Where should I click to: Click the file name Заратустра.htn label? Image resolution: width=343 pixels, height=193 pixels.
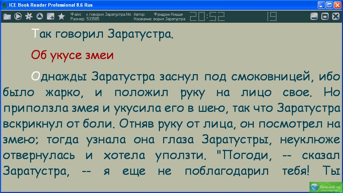108,14
